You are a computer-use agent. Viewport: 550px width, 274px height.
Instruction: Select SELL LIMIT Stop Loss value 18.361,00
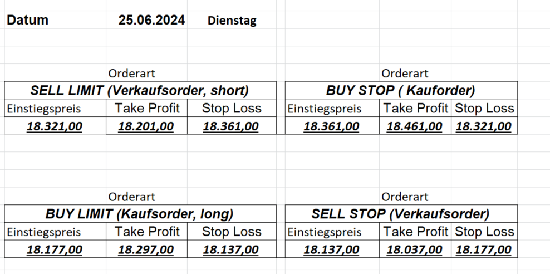point(230,126)
